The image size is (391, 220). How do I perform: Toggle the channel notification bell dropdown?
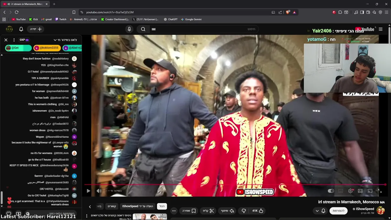pos(320,211)
